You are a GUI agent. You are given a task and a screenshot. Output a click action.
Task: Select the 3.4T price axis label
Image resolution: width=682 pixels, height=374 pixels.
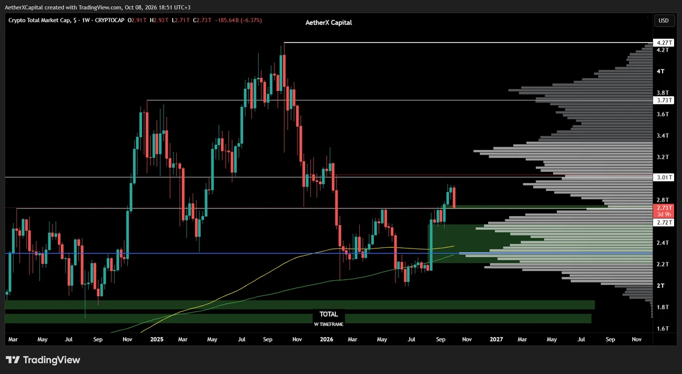click(x=662, y=136)
